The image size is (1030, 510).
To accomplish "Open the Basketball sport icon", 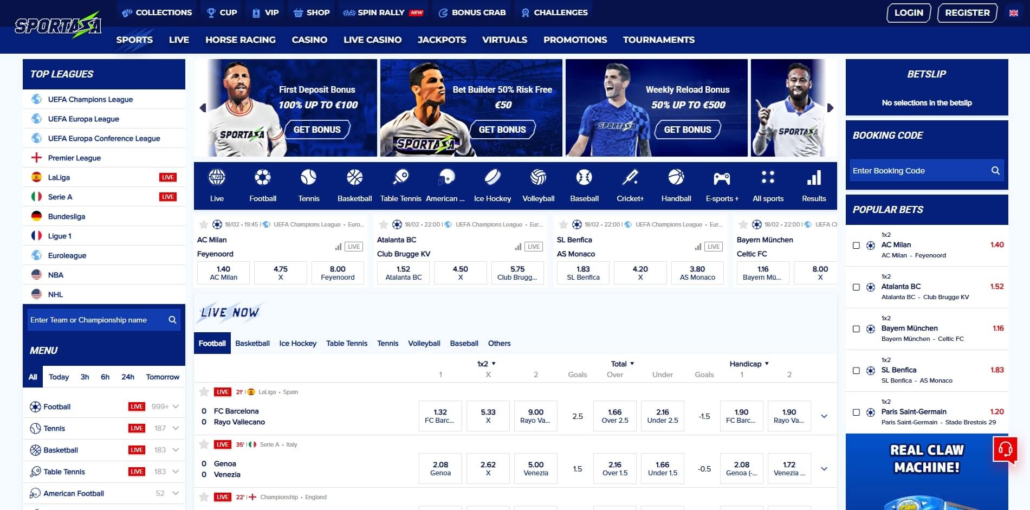I will click(354, 177).
